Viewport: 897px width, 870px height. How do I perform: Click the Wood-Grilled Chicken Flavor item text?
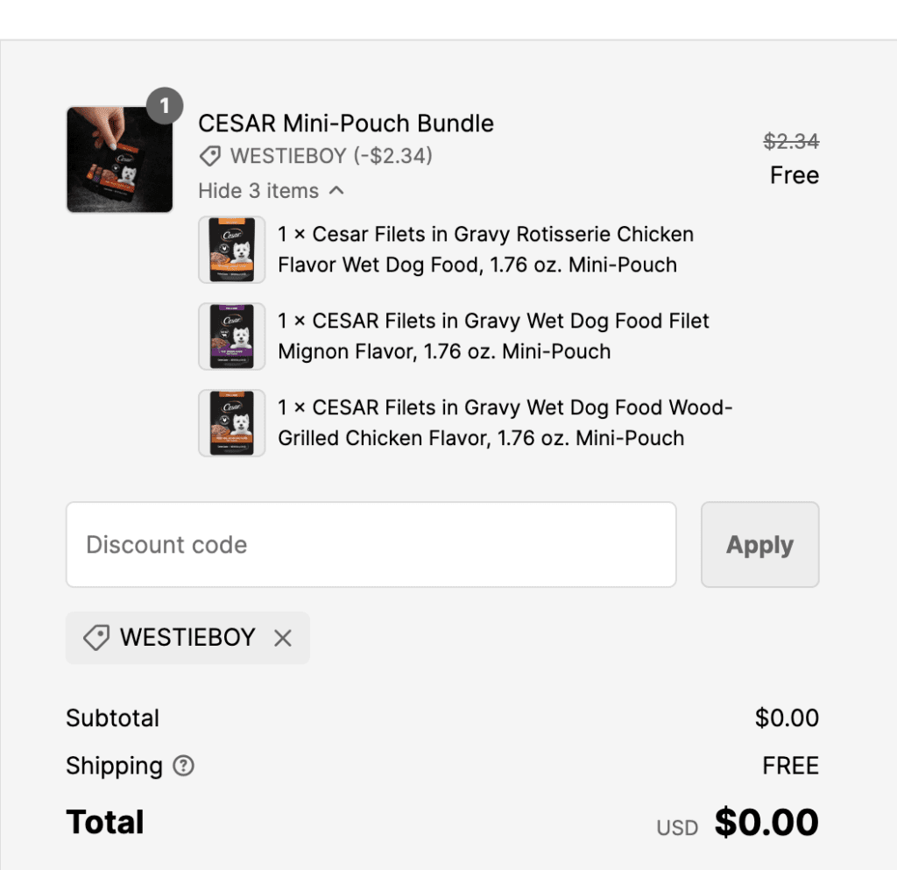pos(505,423)
